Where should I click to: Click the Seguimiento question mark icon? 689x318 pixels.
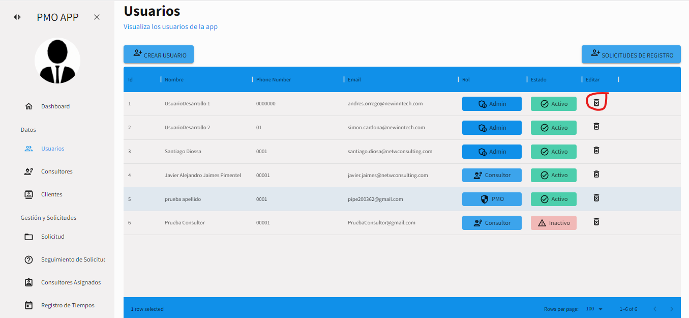[x=29, y=259]
